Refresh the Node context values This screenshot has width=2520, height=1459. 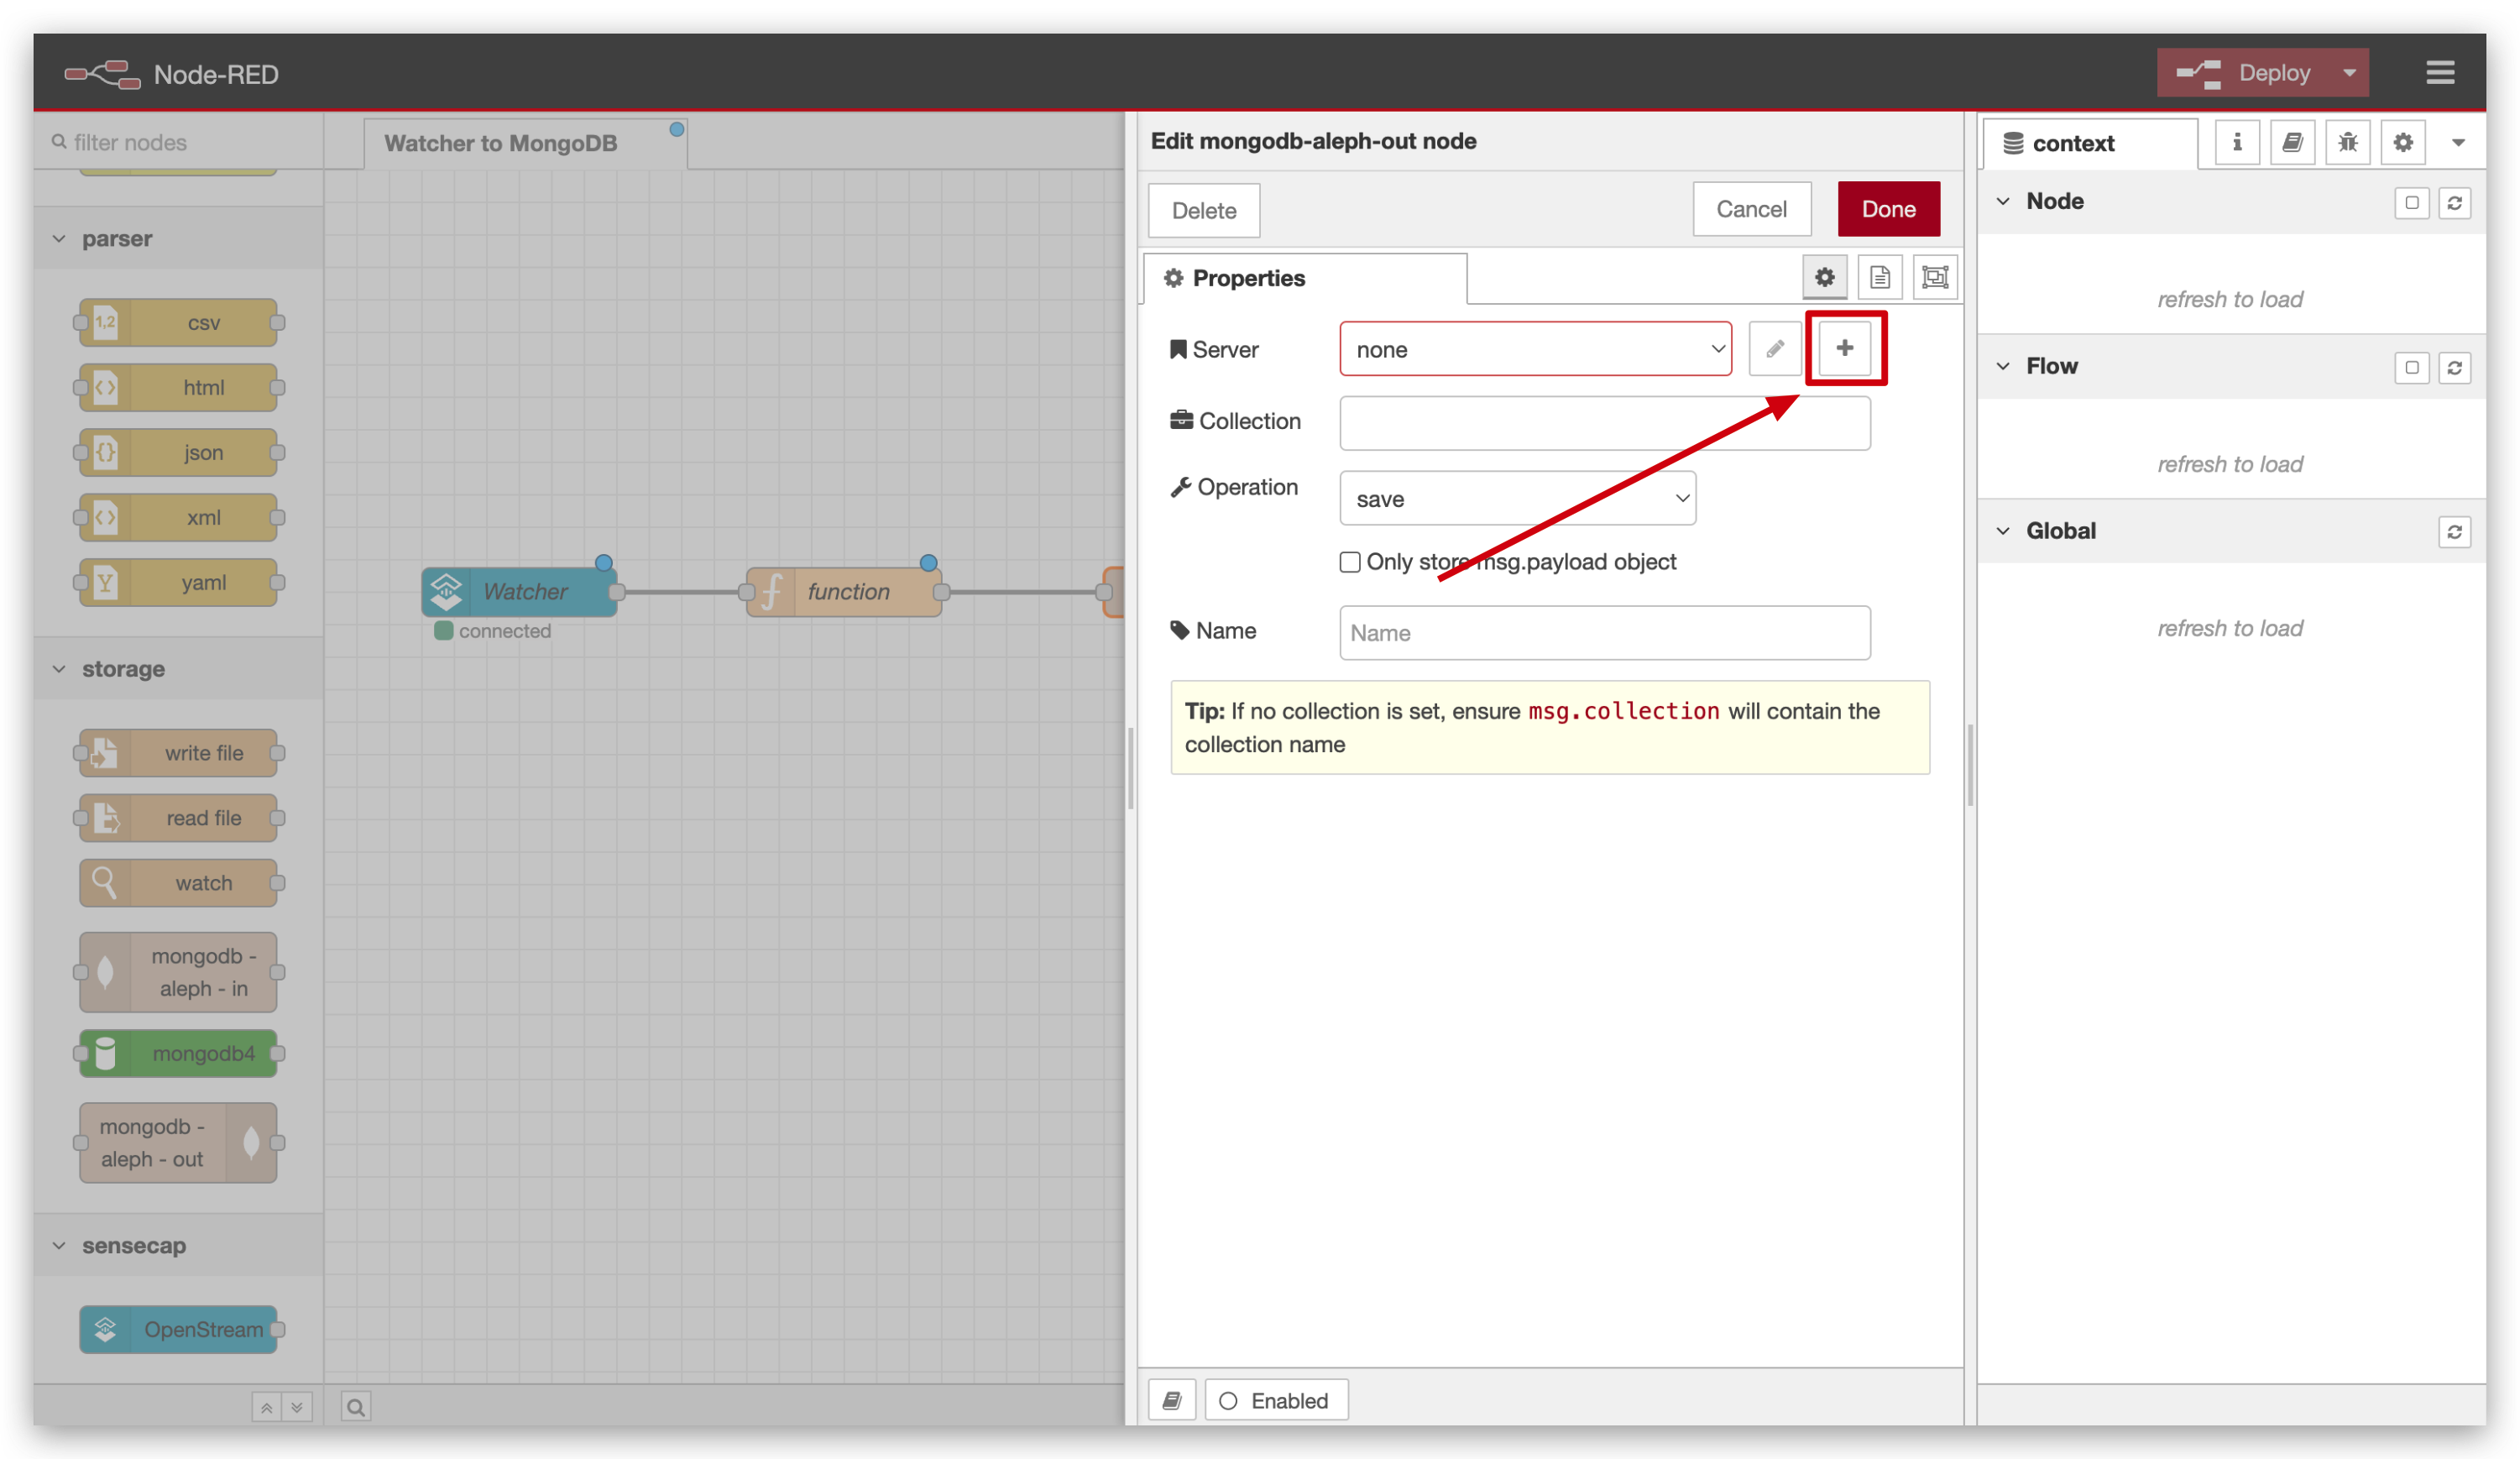tap(2454, 203)
